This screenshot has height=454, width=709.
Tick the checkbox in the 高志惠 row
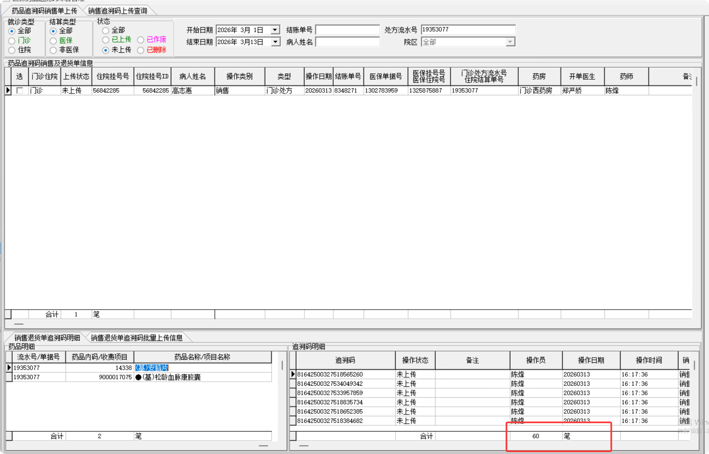pyautogui.click(x=20, y=91)
